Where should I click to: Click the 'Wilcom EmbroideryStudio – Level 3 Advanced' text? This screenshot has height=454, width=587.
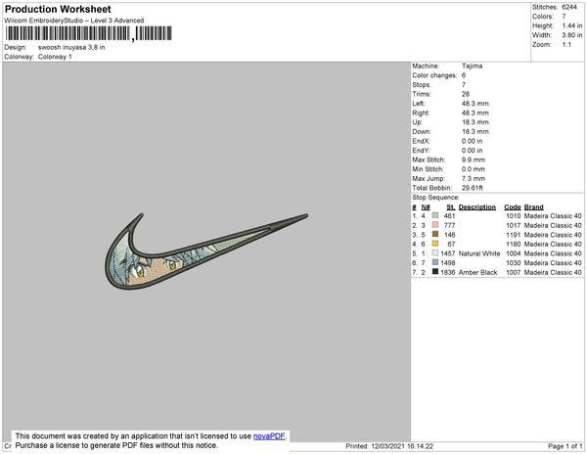click(x=74, y=21)
